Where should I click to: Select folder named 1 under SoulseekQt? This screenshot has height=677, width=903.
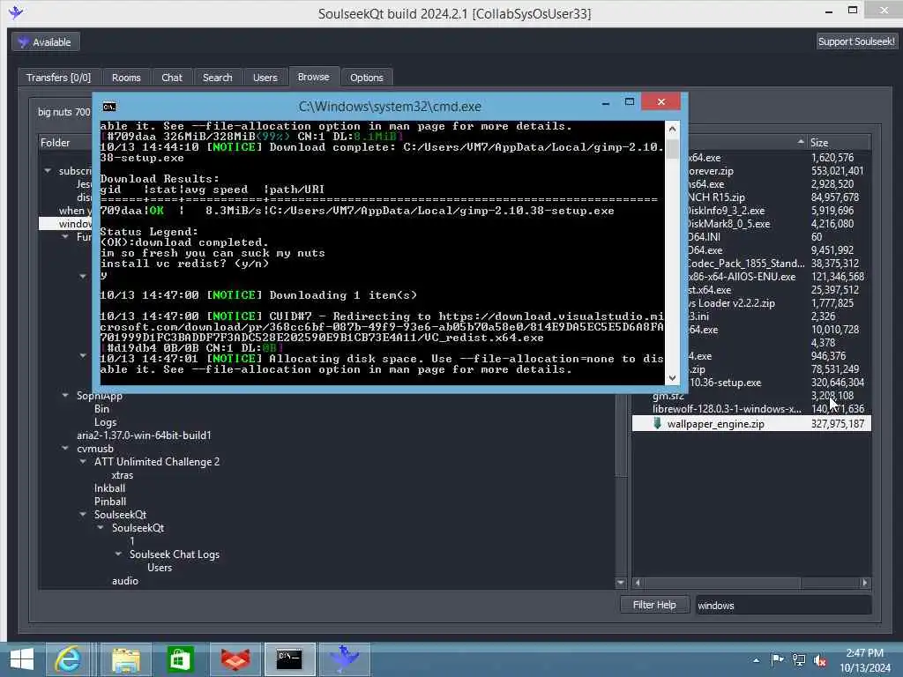tap(132, 541)
